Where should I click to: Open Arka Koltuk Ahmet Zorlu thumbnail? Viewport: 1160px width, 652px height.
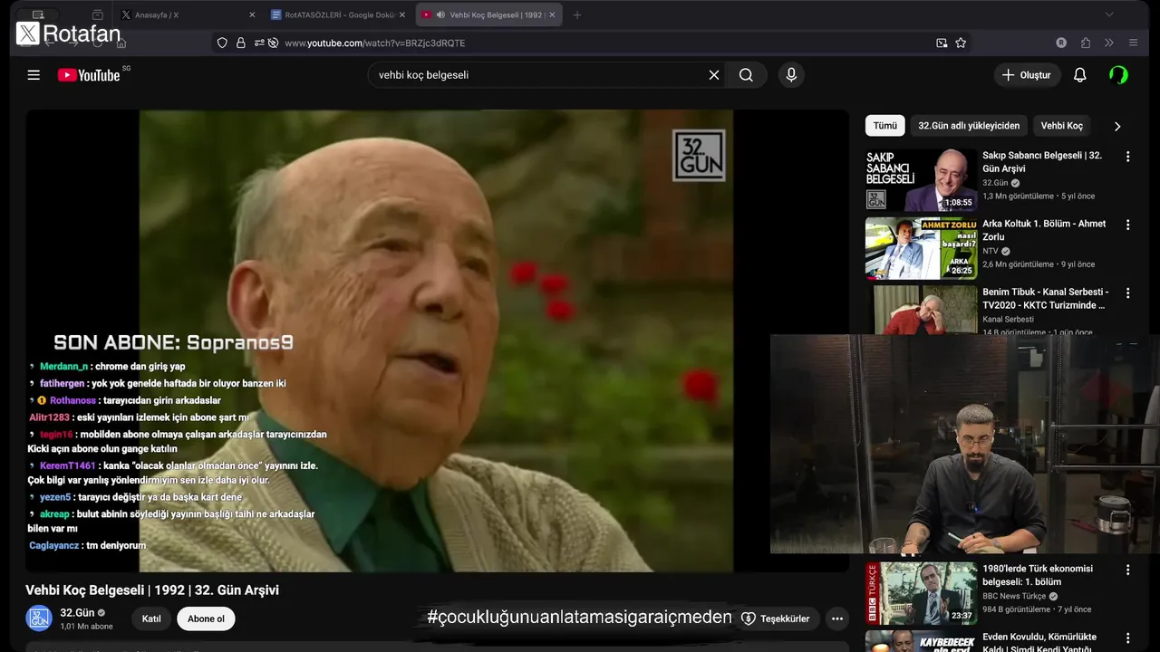point(921,248)
